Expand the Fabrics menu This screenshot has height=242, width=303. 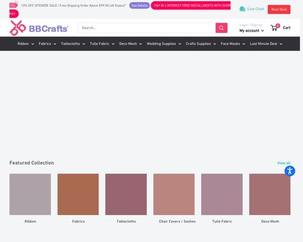coord(47,44)
